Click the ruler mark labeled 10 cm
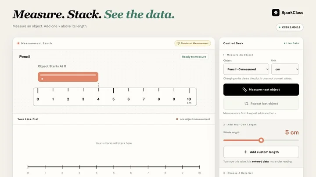 click(x=189, y=101)
